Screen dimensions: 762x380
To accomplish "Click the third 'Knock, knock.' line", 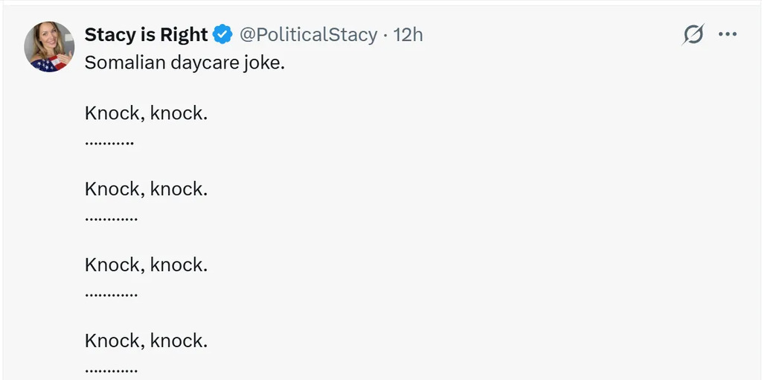I will point(146,265).
